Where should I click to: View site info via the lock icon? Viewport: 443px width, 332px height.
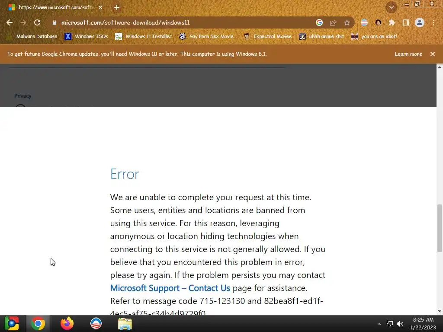(x=54, y=22)
